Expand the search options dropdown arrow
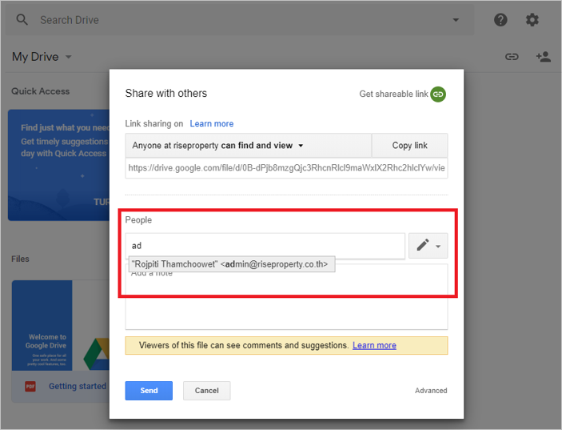Viewport: 562px width, 430px height. pyautogui.click(x=456, y=20)
